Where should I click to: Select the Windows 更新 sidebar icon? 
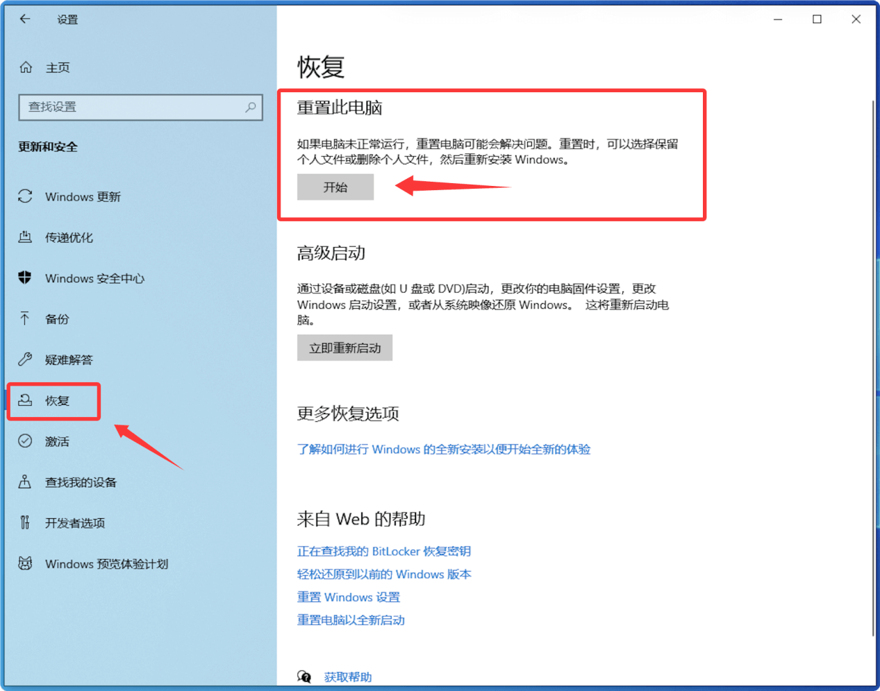click(x=26, y=197)
